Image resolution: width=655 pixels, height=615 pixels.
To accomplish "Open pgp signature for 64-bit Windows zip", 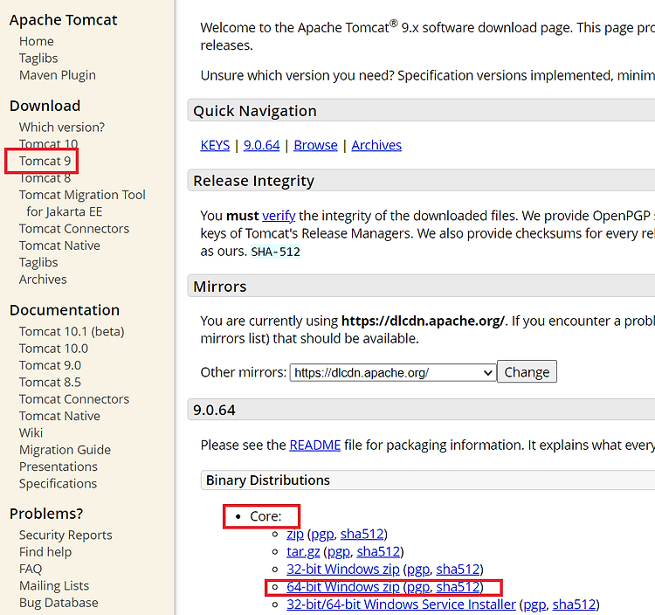I will point(418,587).
